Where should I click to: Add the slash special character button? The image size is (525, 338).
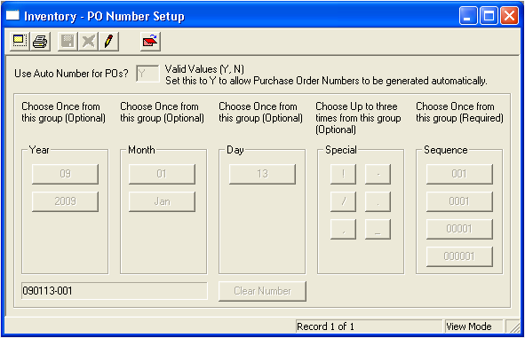coord(343,201)
